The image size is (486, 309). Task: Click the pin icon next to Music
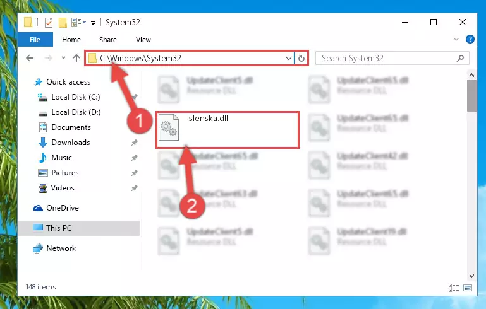pyautogui.click(x=134, y=158)
